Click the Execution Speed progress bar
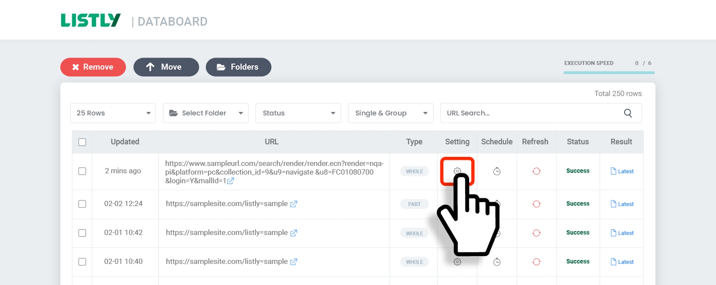This screenshot has height=285, width=716. point(609,73)
